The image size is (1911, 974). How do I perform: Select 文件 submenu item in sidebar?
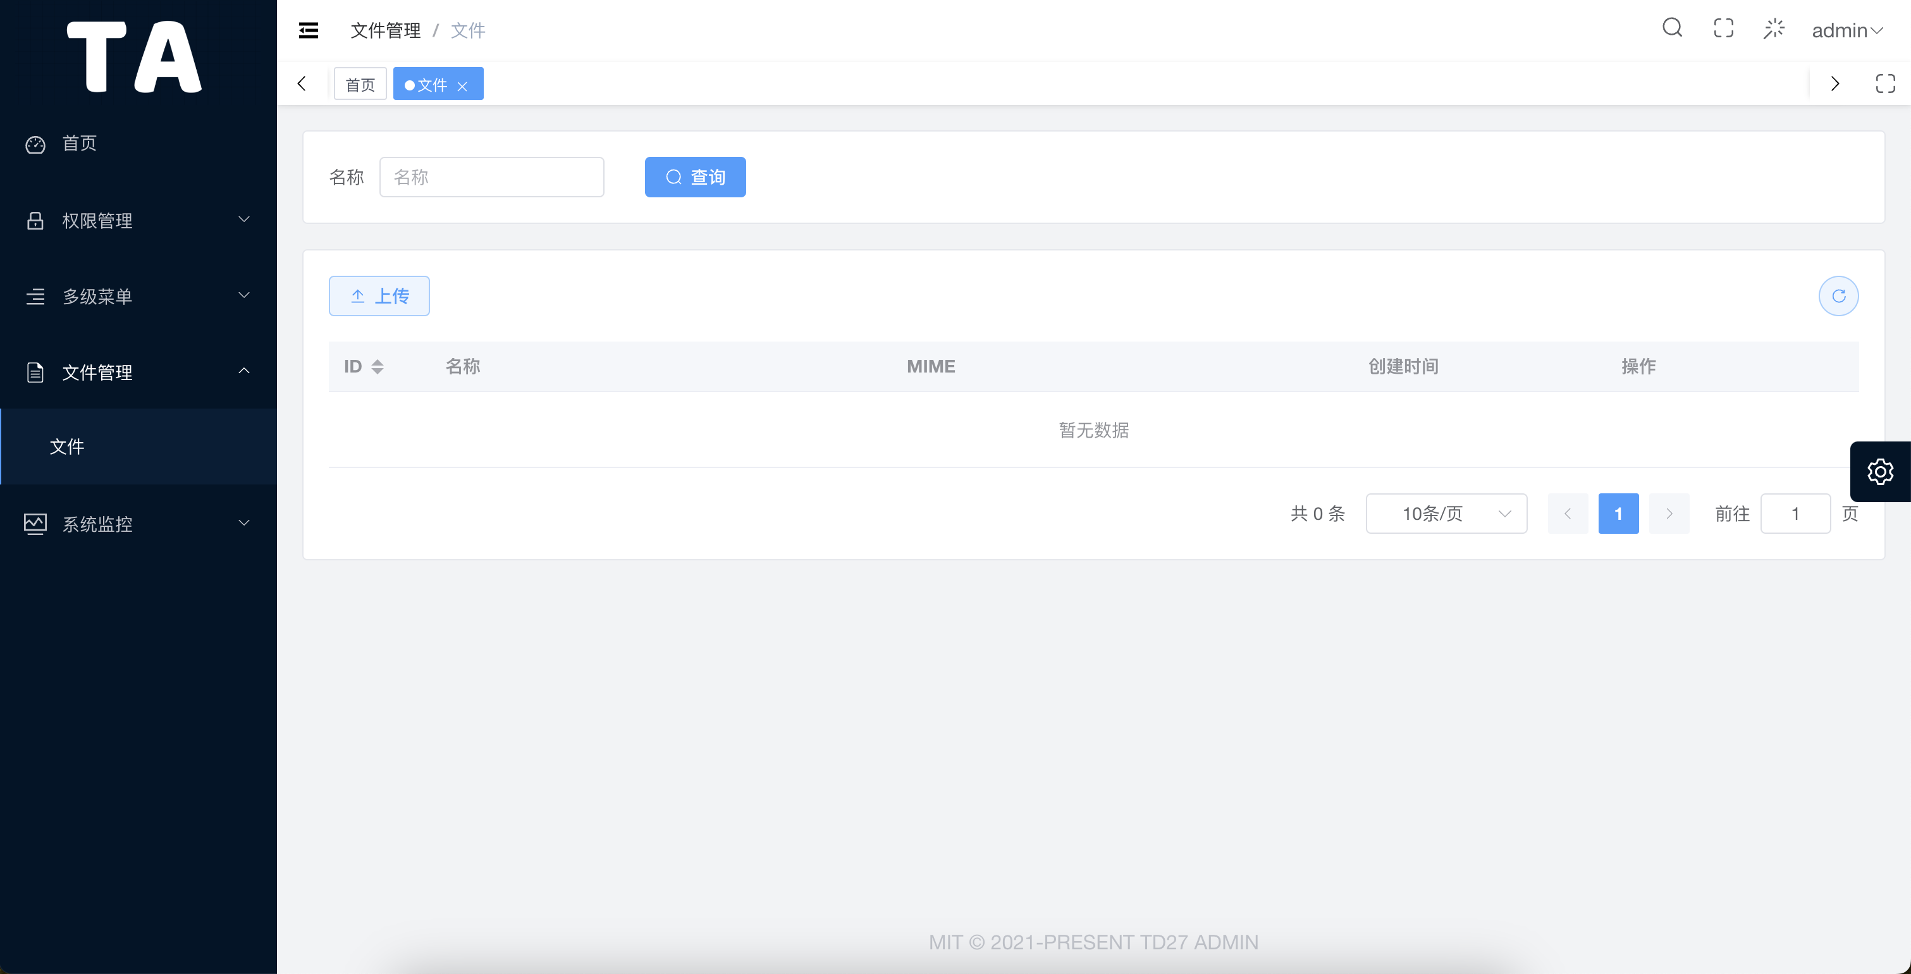[x=67, y=447]
